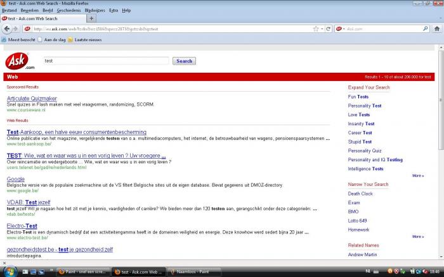This screenshot has width=444, height=277.
Task: Click the Ask.com page search field
Action: 106,61
